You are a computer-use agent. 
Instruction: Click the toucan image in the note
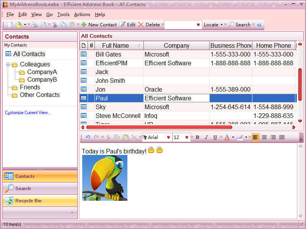point(105,178)
